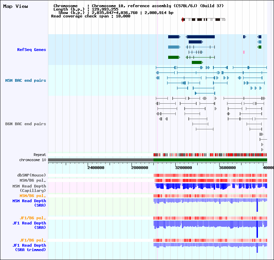Image resolution: width=274 pixels, height=260 pixels.
Task: Click the JF1 Read Depth (SRA) label
Action: tap(29, 225)
